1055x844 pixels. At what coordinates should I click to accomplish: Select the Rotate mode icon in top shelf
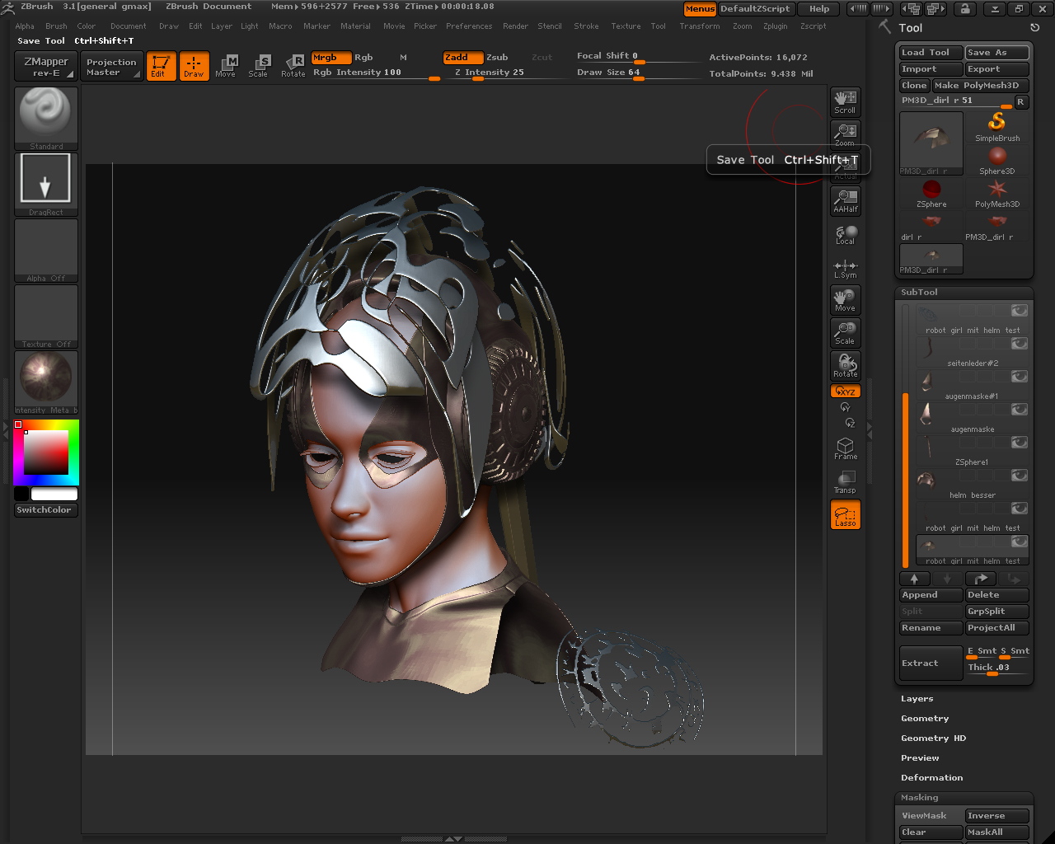click(293, 66)
